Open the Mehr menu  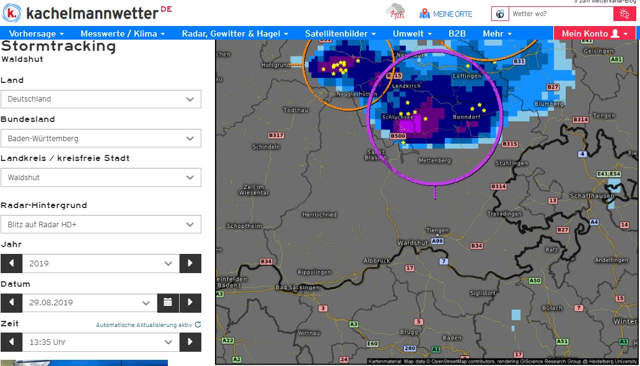tap(497, 33)
